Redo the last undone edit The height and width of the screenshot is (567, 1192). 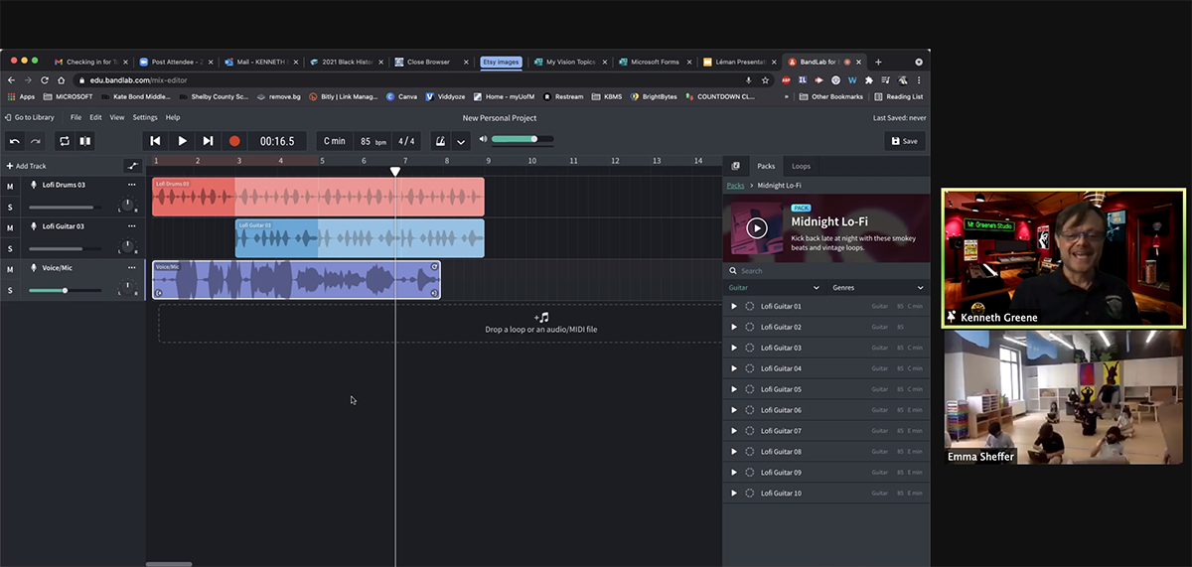[x=35, y=141]
